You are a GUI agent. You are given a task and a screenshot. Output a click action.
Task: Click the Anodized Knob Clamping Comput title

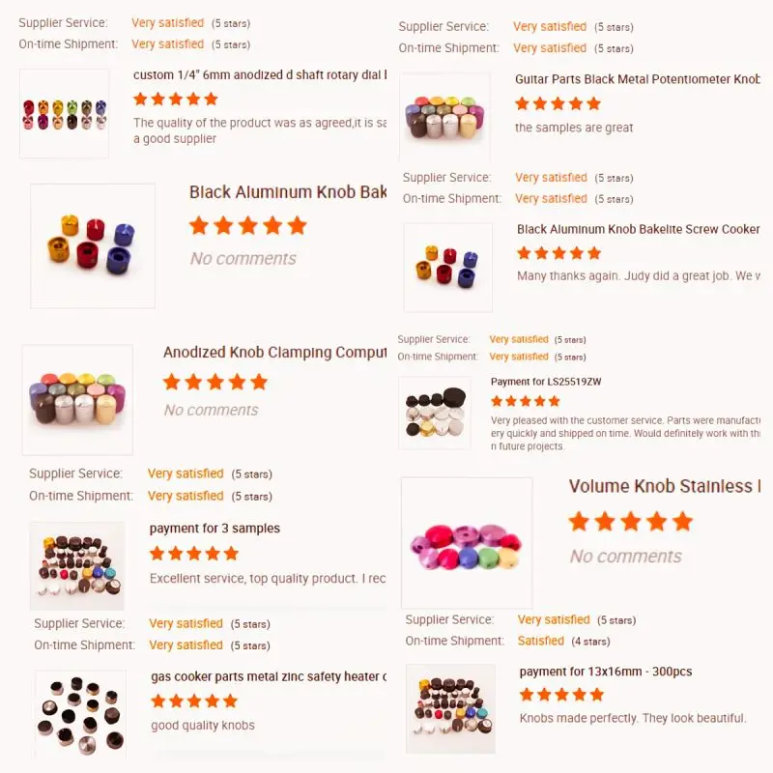(274, 353)
